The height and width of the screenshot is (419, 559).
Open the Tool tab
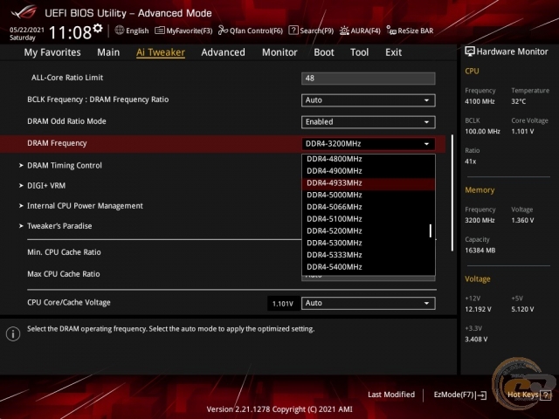(359, 52)
